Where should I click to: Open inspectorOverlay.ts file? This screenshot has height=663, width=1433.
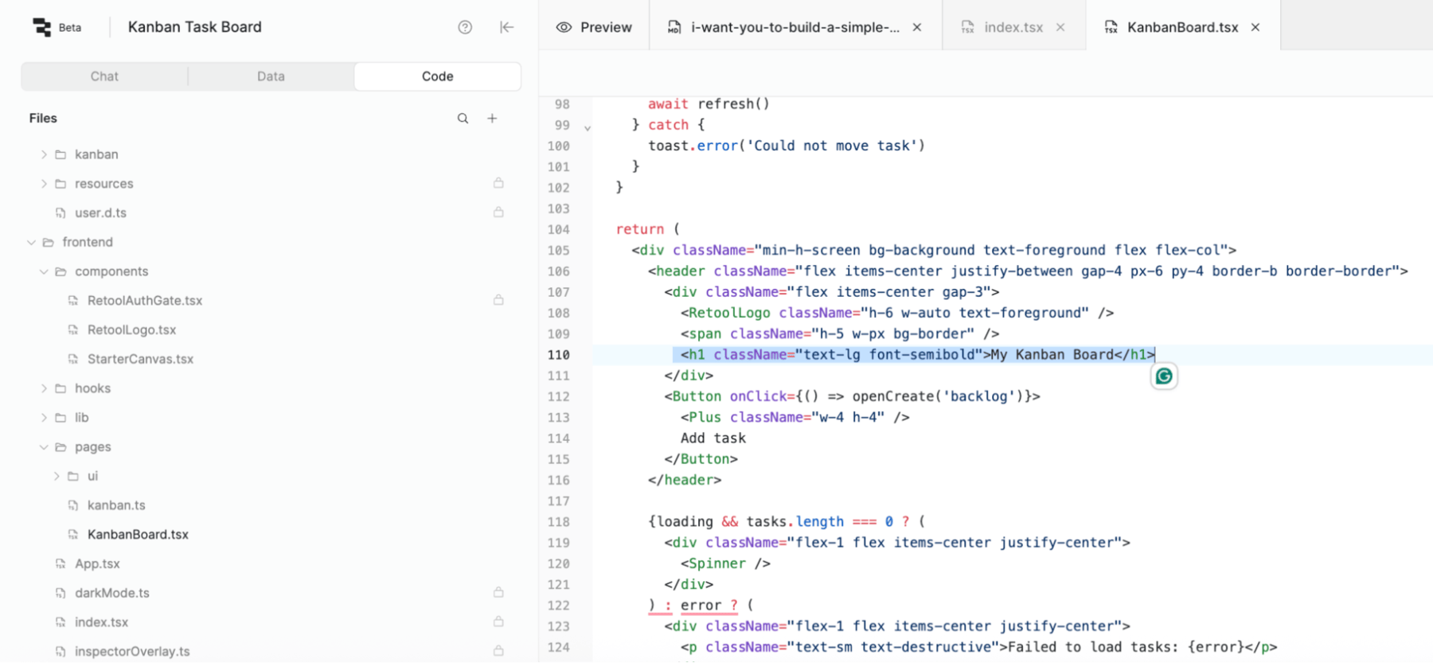pyautogui.click(x=132, y=651)
